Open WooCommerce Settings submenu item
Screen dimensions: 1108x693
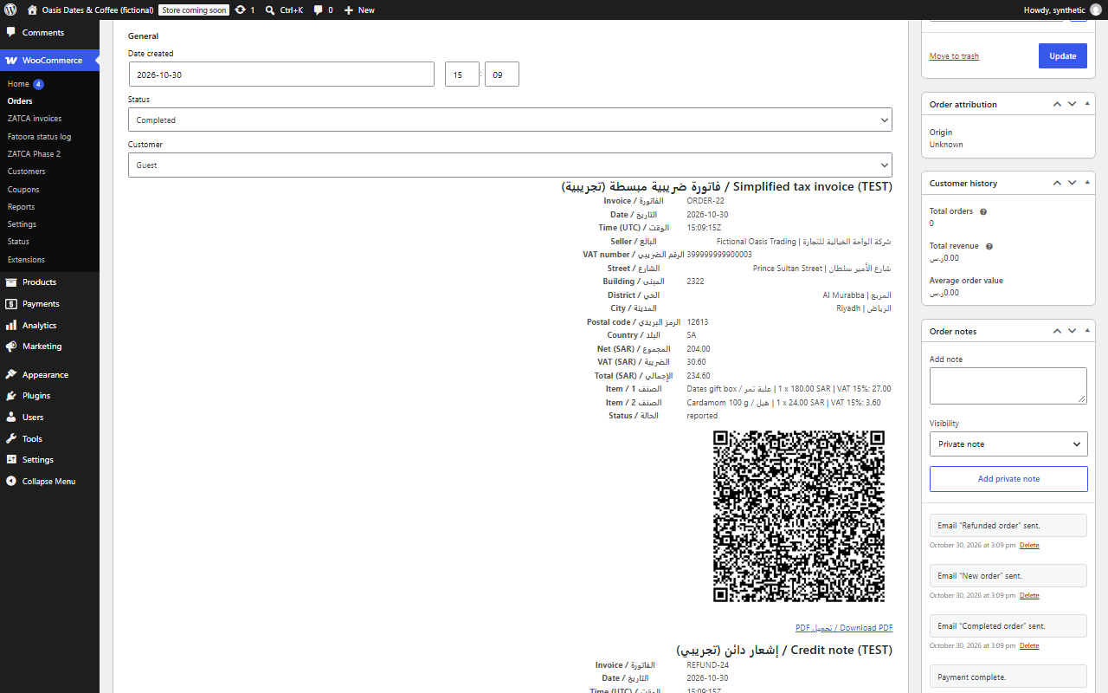pyautogui.click(x=22, y=224)
